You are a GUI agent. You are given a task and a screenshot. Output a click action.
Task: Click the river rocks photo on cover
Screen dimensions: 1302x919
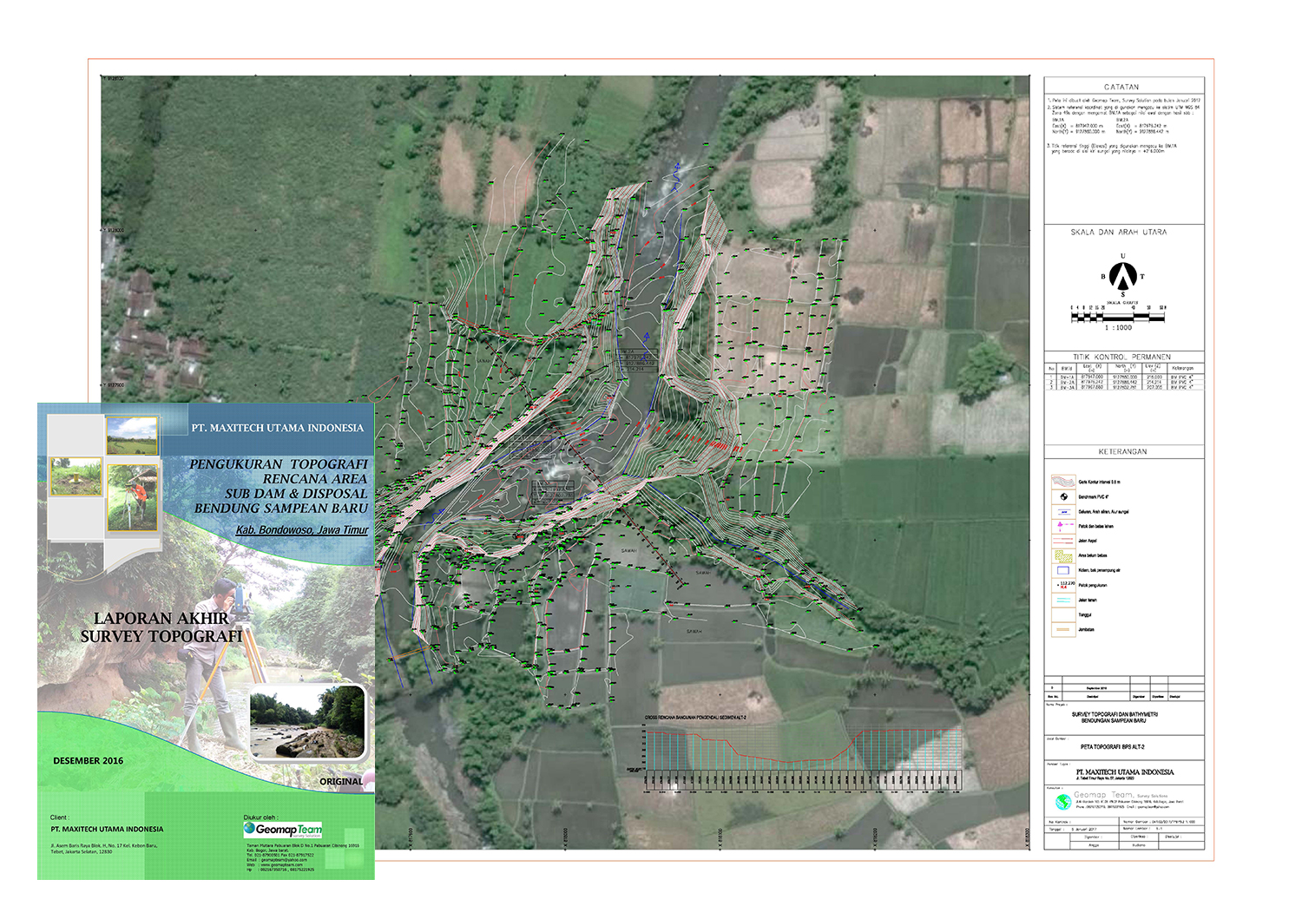tap(307, 722)
